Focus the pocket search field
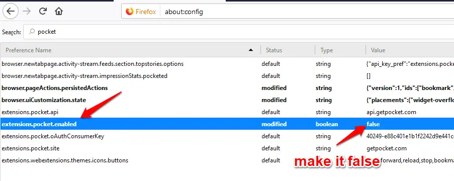This screenshot has width=454, height=181. [x=239, y=32]
